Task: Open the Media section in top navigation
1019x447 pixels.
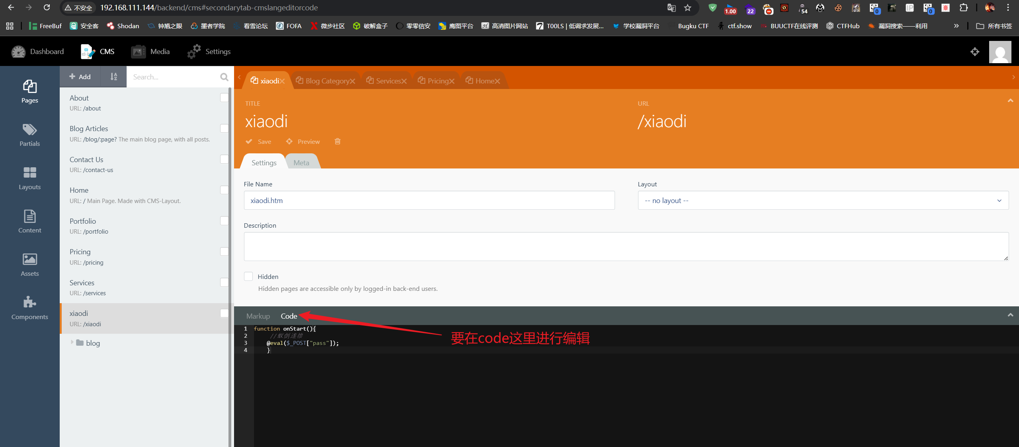Action: tap(150, 52)
